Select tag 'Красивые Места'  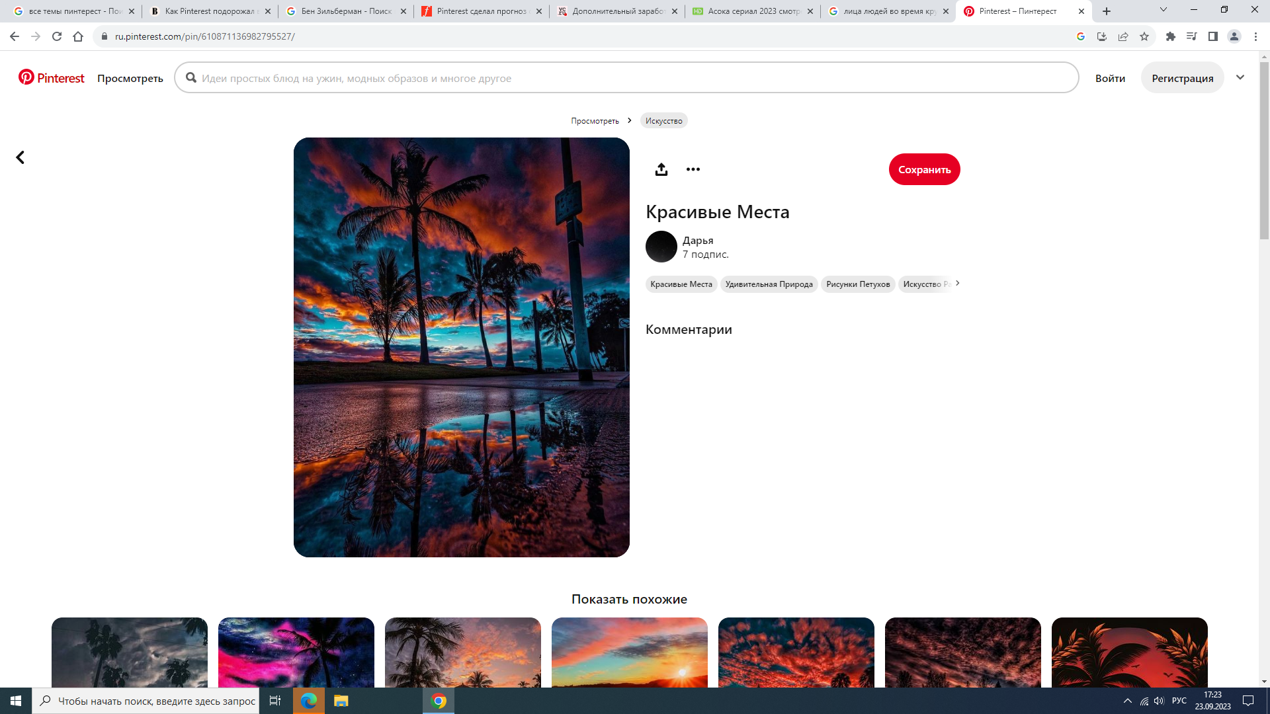pos(681,284)
